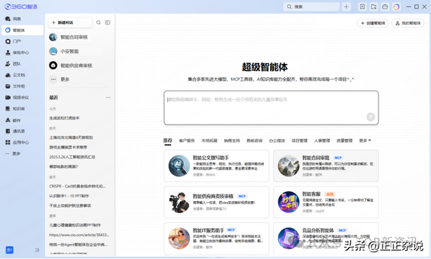Switch to the 市场拓展 tab
The image size is (431, 259).
pos(209,141)
